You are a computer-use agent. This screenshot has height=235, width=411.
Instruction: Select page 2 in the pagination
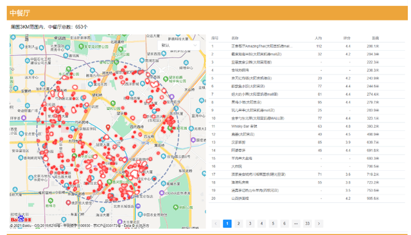[x=238, y=223]
